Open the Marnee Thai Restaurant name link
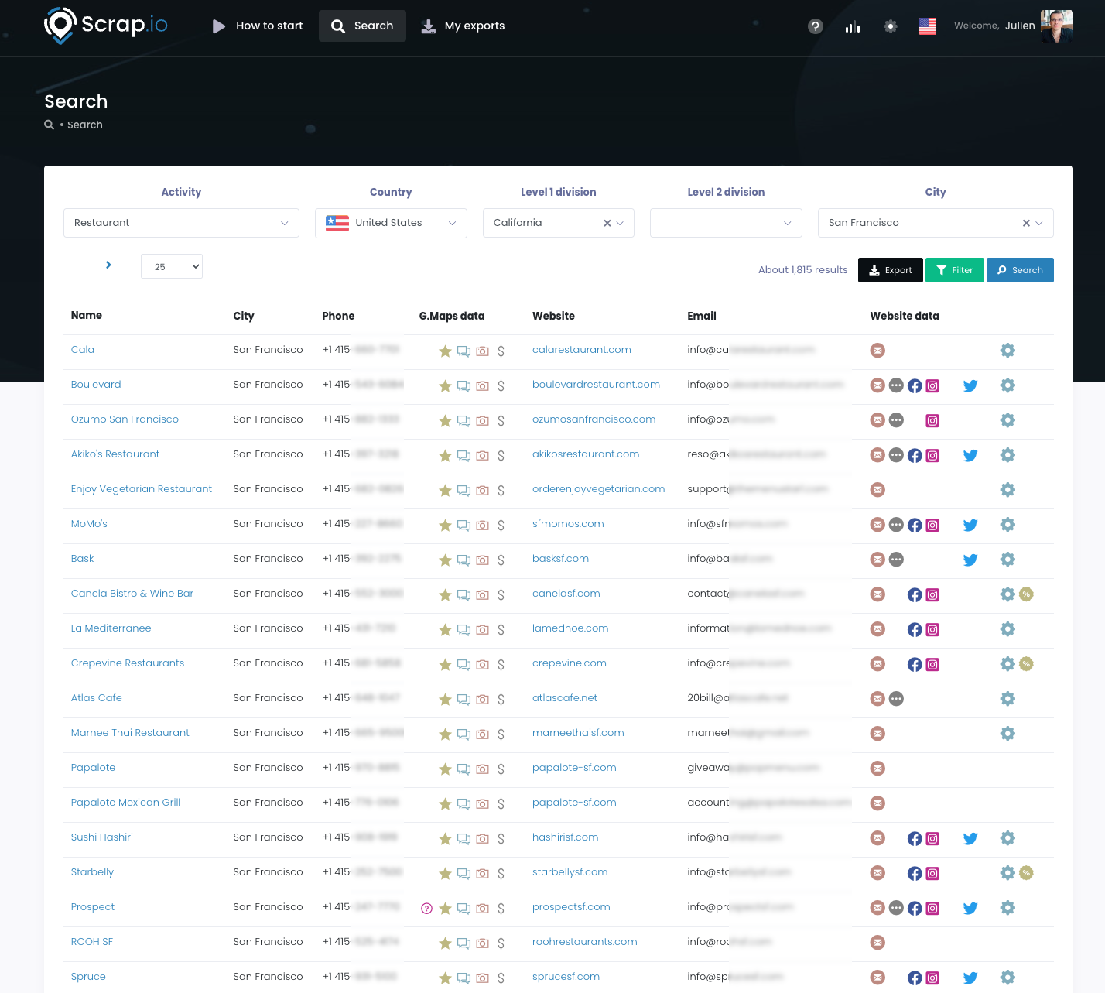 (x=130, y=733)
